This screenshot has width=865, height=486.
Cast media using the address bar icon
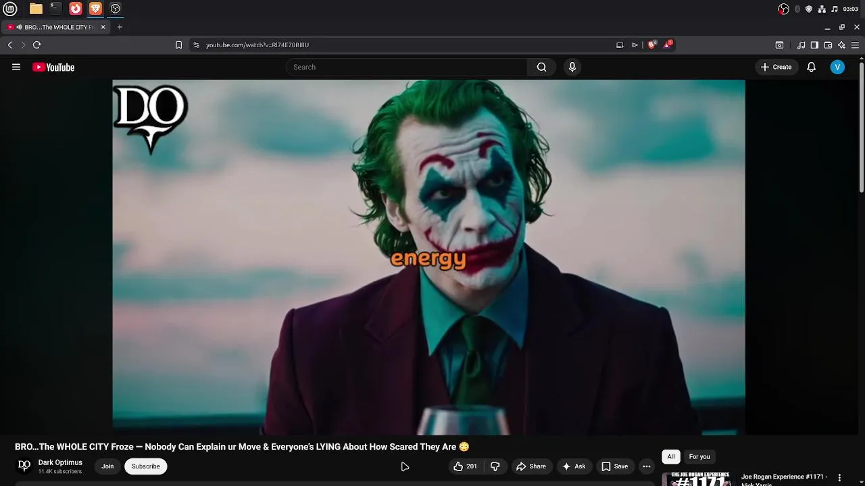(620, 45)
